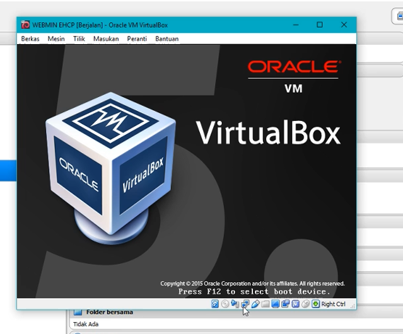Image resolution: width=403 pixels, height=334 pixels.
Task: Click the CPU features indicator icon
Action: point(296,304)
